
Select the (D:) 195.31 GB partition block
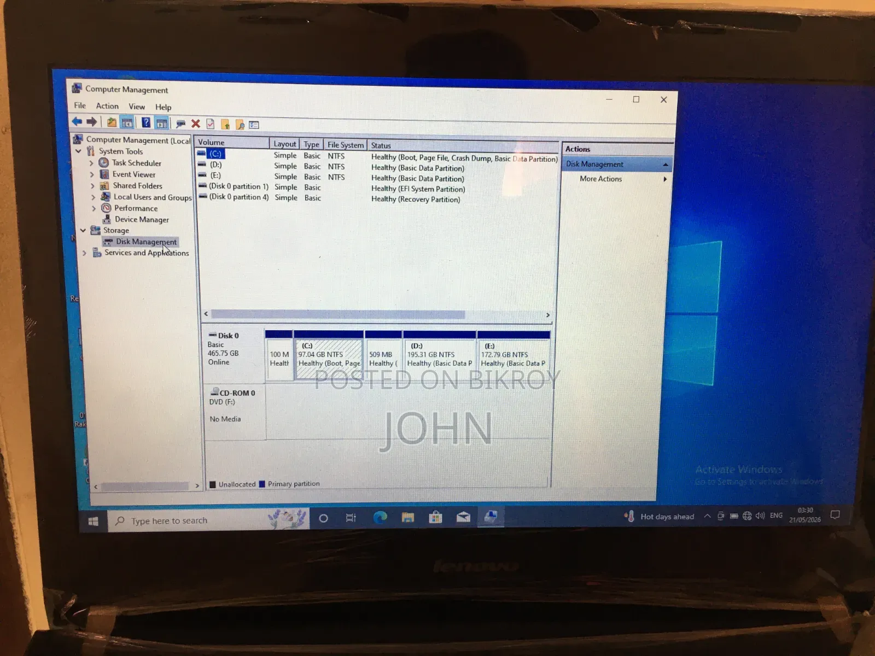[440, 355]
